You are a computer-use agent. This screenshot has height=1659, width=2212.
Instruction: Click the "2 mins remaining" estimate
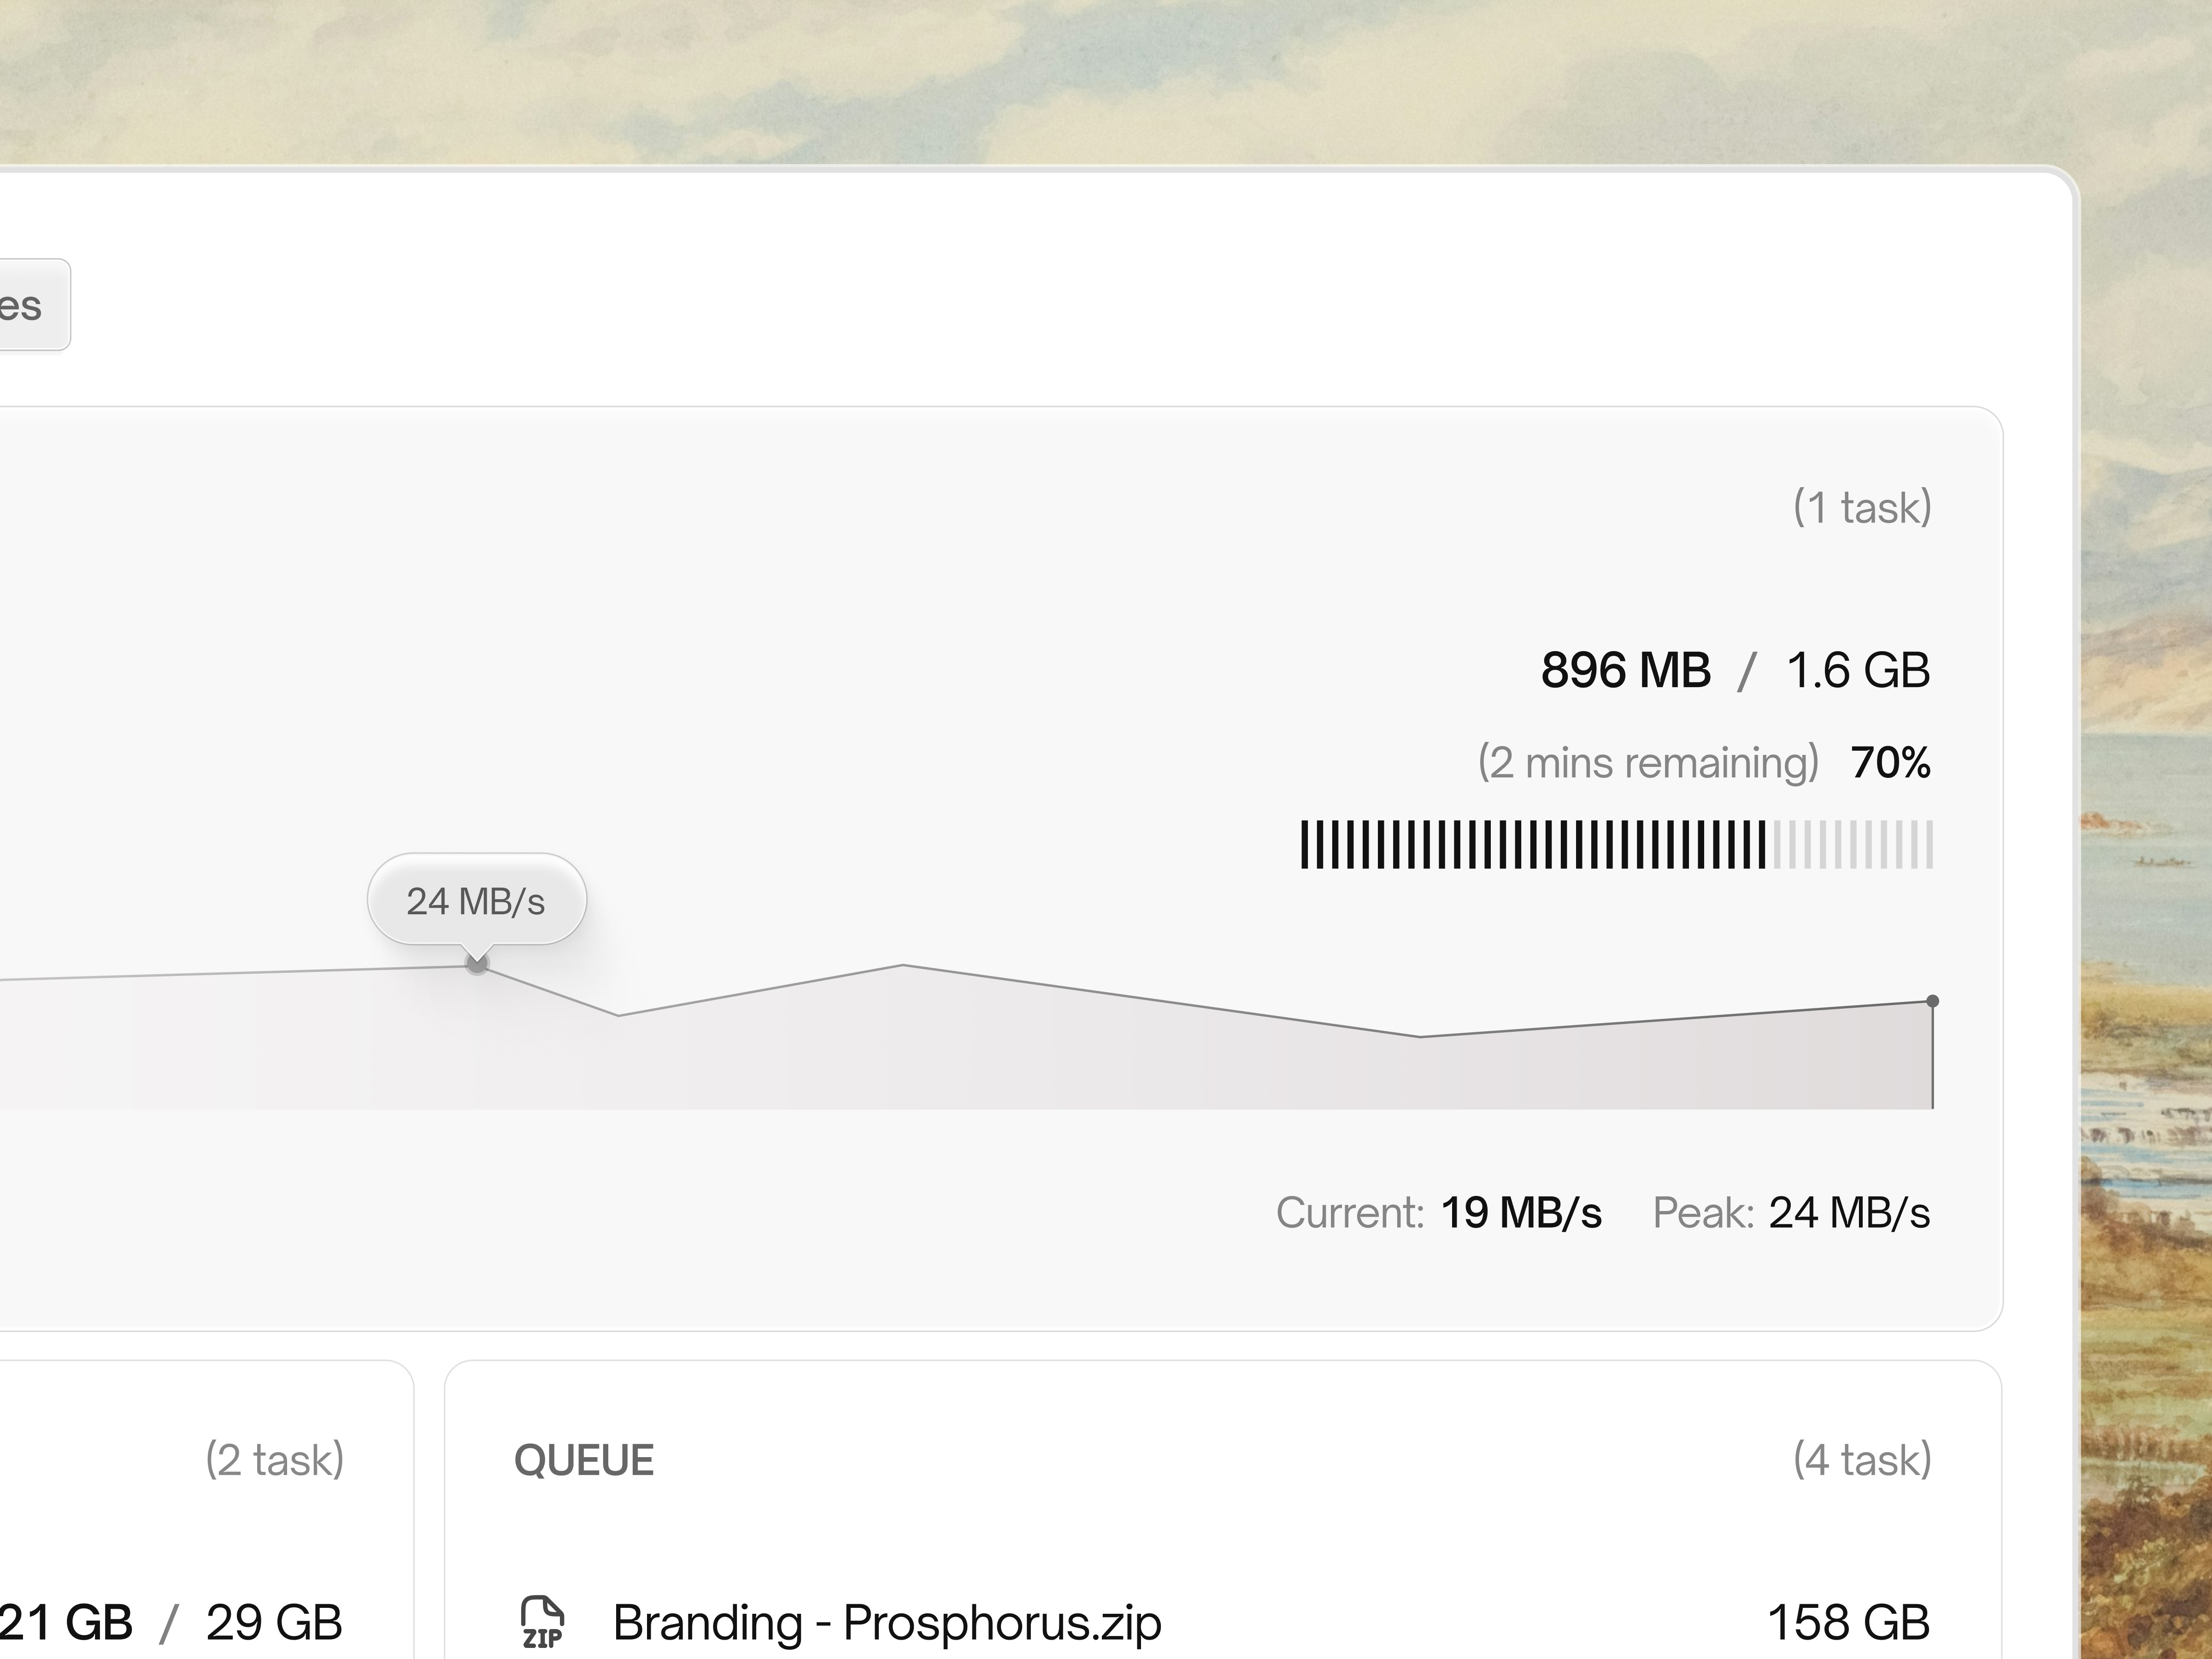tap(1648, 763)
